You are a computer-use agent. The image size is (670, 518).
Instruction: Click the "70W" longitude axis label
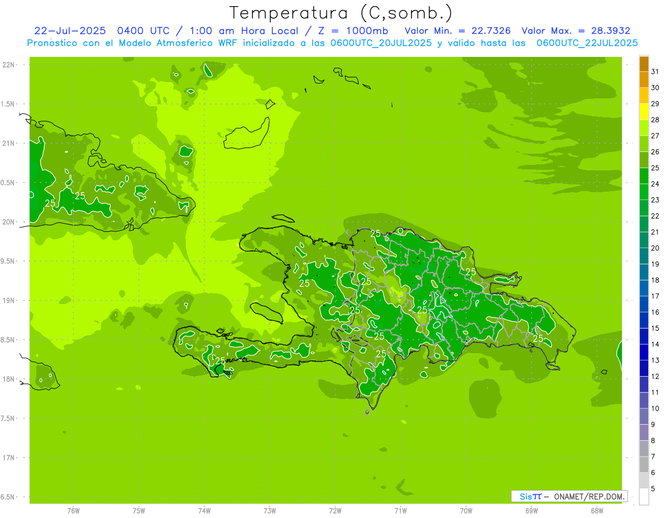466,511
